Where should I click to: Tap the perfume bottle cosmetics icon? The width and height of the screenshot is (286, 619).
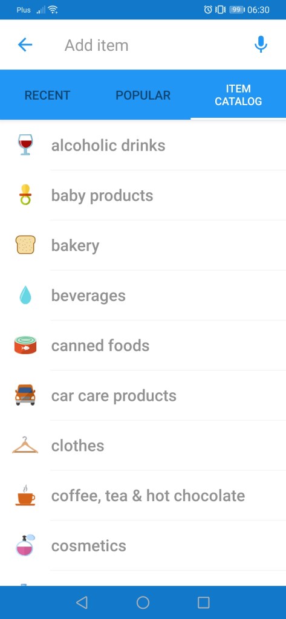tap(25, 545)
